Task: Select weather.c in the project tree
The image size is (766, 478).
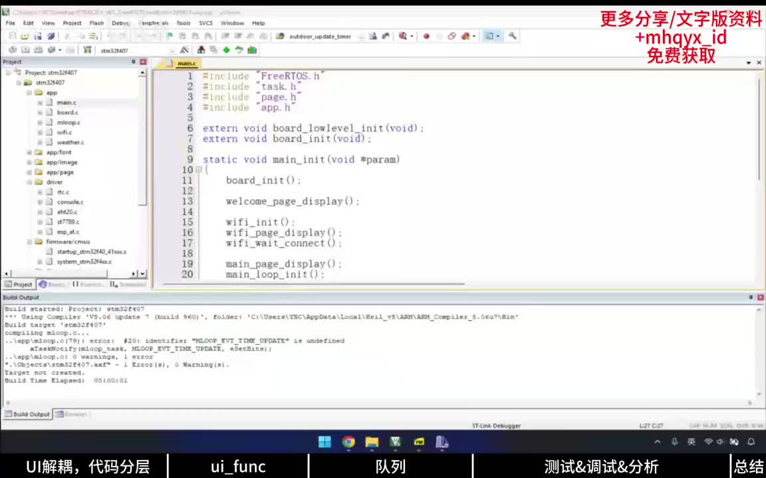Action: coord(70,143)
